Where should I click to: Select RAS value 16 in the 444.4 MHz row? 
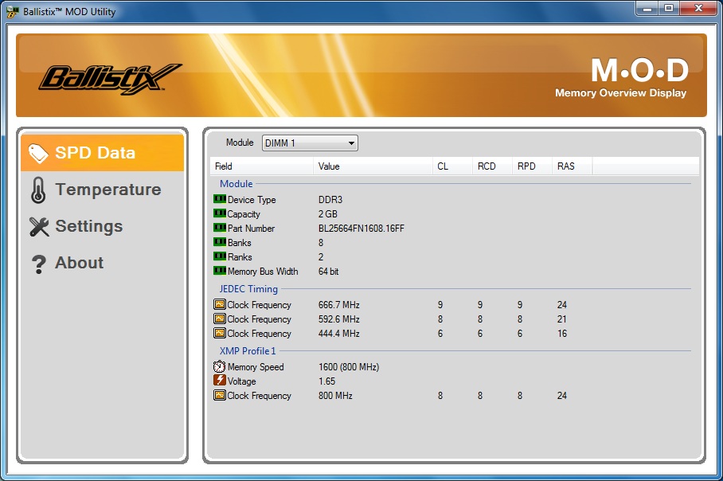pyautogui.click(x=561, y=334)
